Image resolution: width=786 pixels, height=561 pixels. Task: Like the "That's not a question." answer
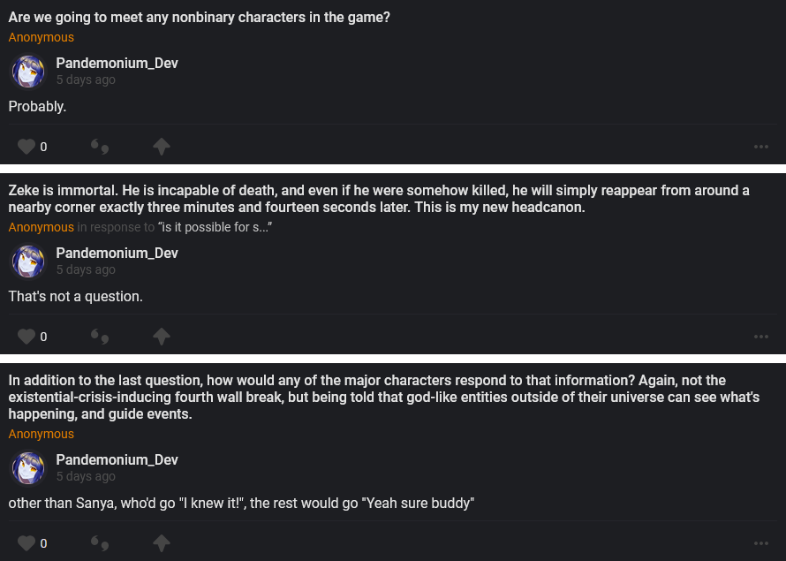click(26, 337)
